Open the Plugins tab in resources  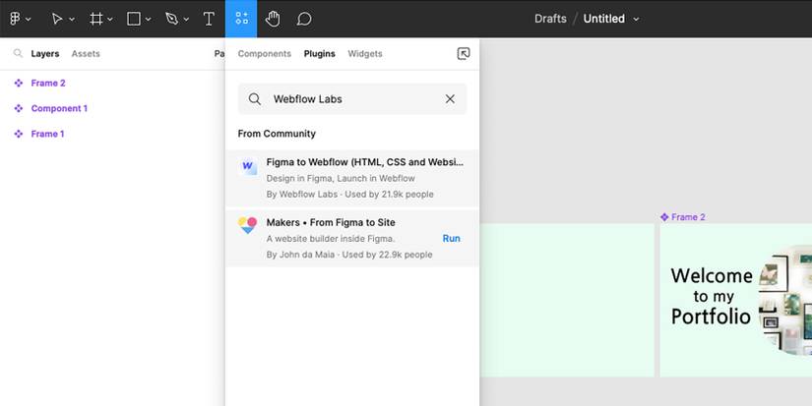(320, 53)
